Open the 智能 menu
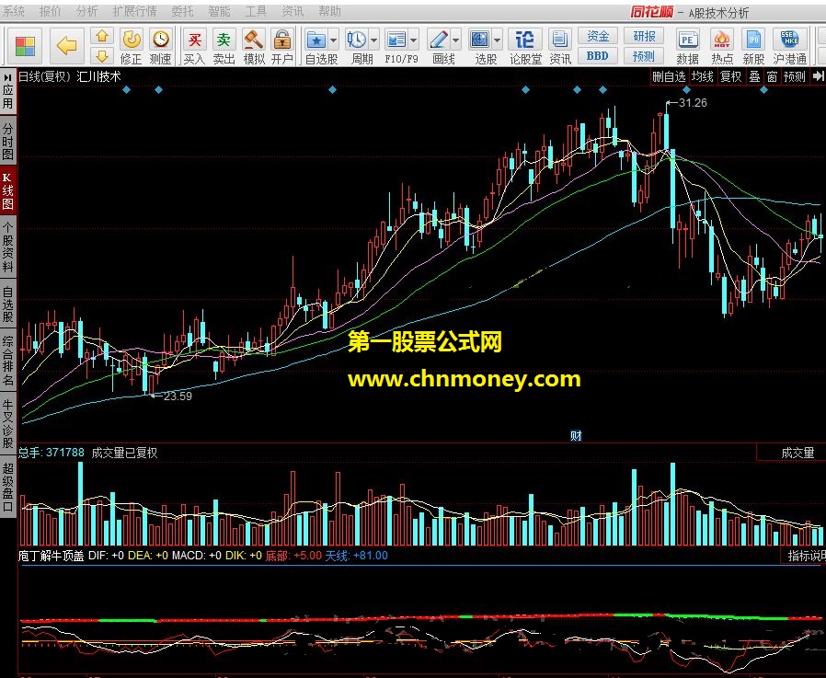The image size is (826, 678). (219, 12)
